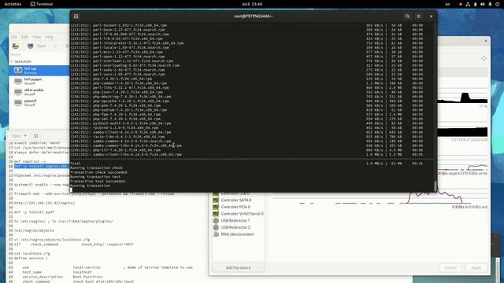Click the /etc/nagios/objects line in editor

[x=34, y=230]
